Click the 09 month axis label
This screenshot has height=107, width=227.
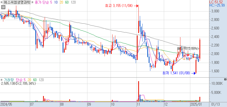coord(89,104)
